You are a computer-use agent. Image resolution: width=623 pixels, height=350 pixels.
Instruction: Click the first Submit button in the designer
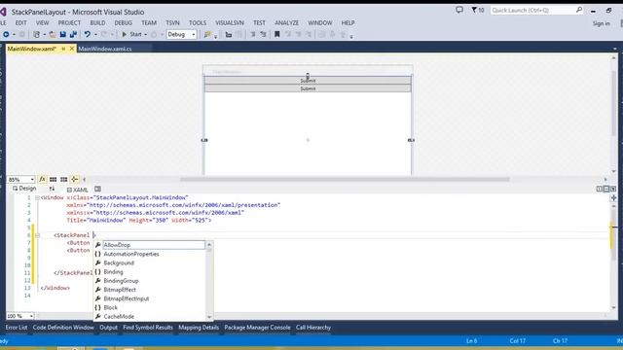pyautogui.click(x=308, y=81)
